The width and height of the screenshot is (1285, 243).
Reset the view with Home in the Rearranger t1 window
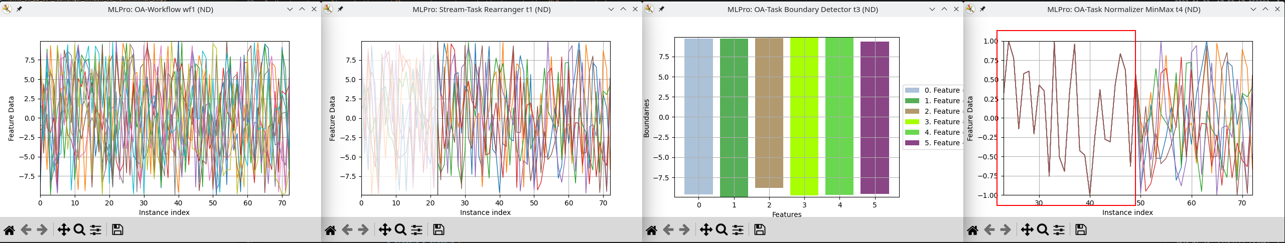(330, 230)
